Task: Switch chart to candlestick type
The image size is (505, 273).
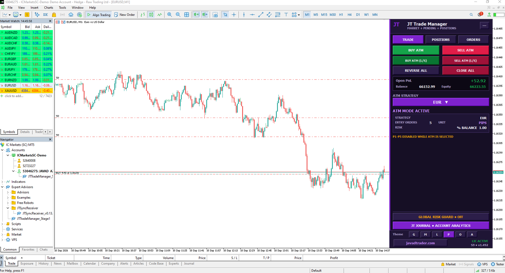Action: click(151, 15)
